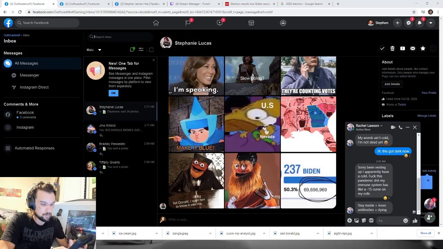Click Show all downloads
The height and width of the screenshot is (249, 443).
click(426, 233)
